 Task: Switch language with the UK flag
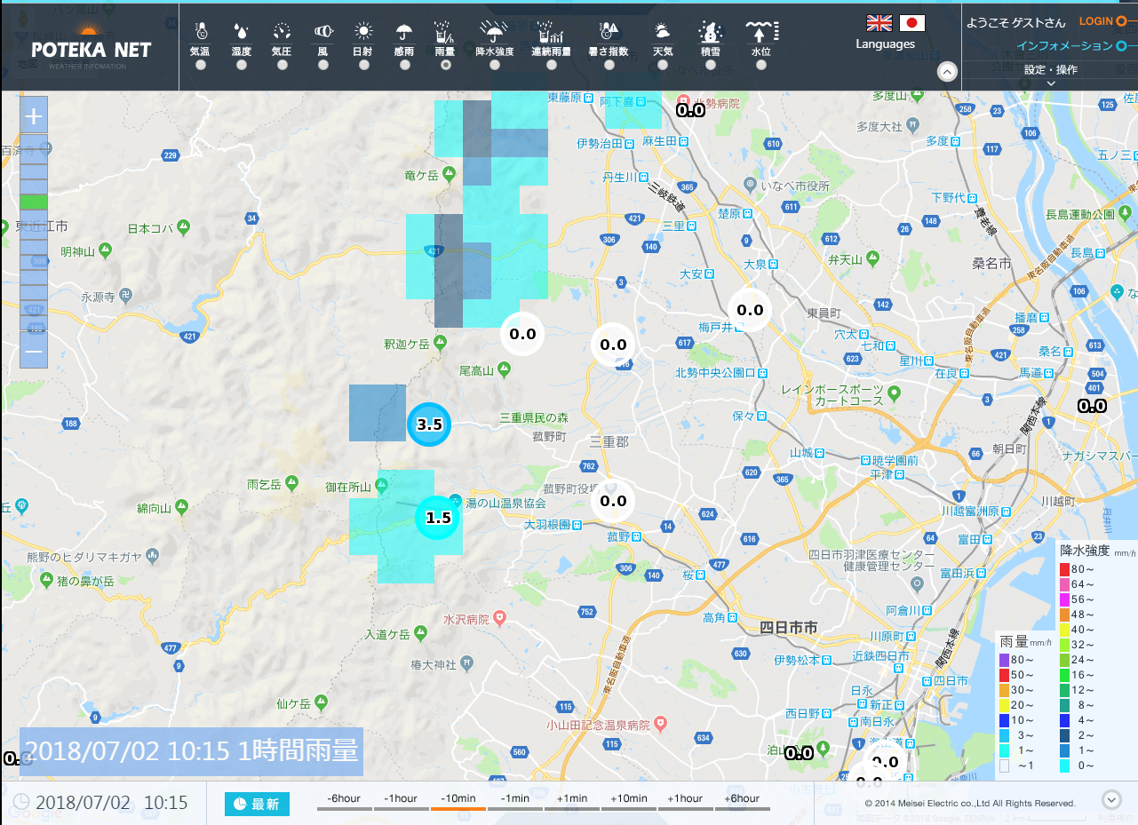point(879,23)
